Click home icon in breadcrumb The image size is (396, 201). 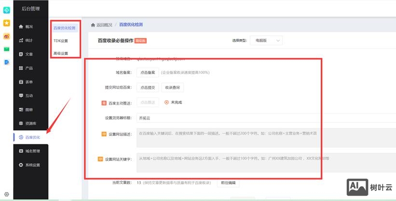coord(93,25)
